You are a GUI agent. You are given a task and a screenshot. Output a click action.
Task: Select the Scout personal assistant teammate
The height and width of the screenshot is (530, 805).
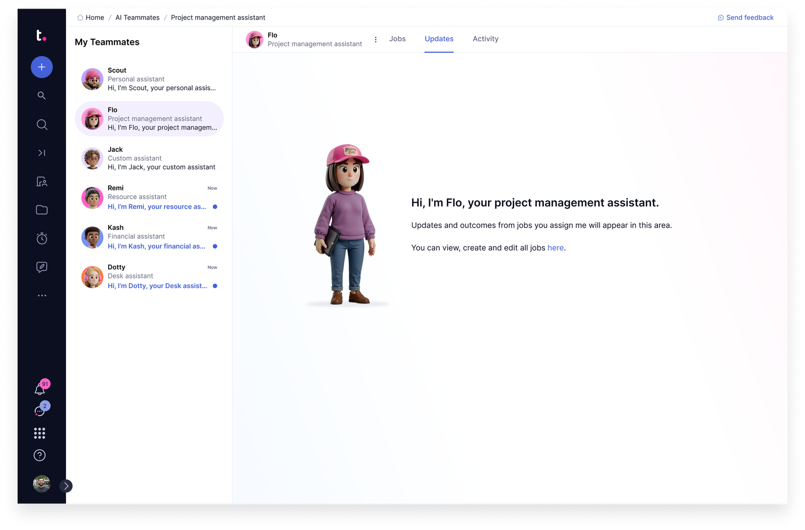[149, 79]
